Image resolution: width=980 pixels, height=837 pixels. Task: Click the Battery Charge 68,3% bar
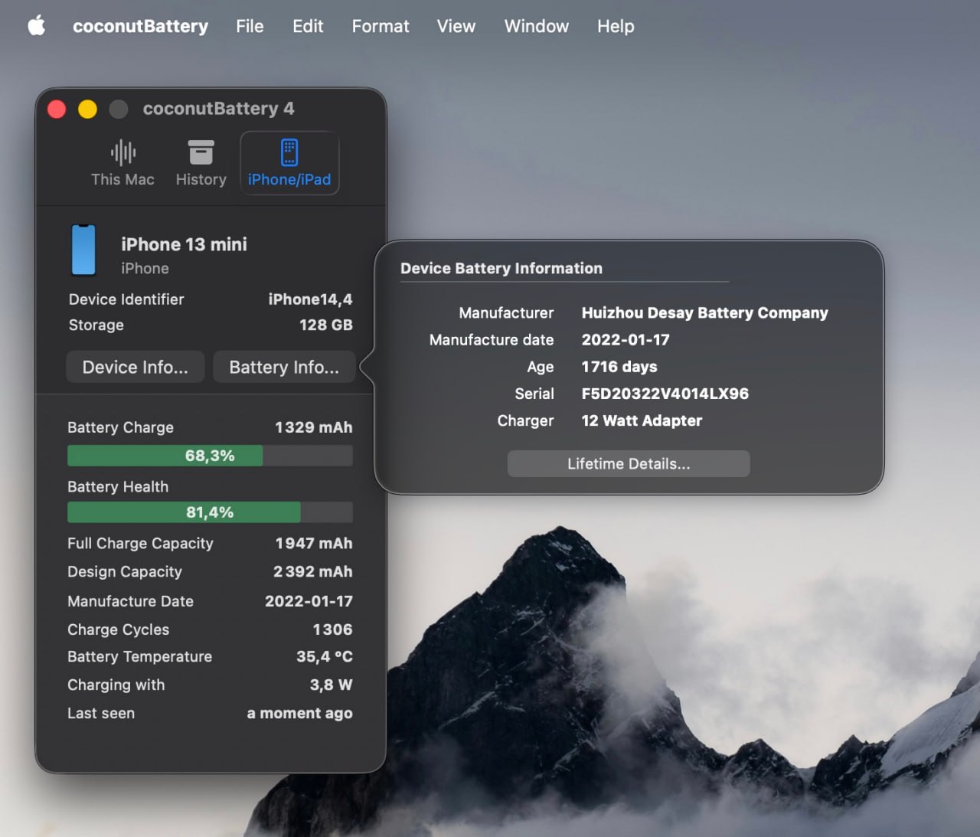[x=210, y=456]
